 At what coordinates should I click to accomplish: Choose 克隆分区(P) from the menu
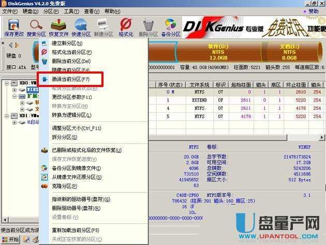[x=65, y=186]
